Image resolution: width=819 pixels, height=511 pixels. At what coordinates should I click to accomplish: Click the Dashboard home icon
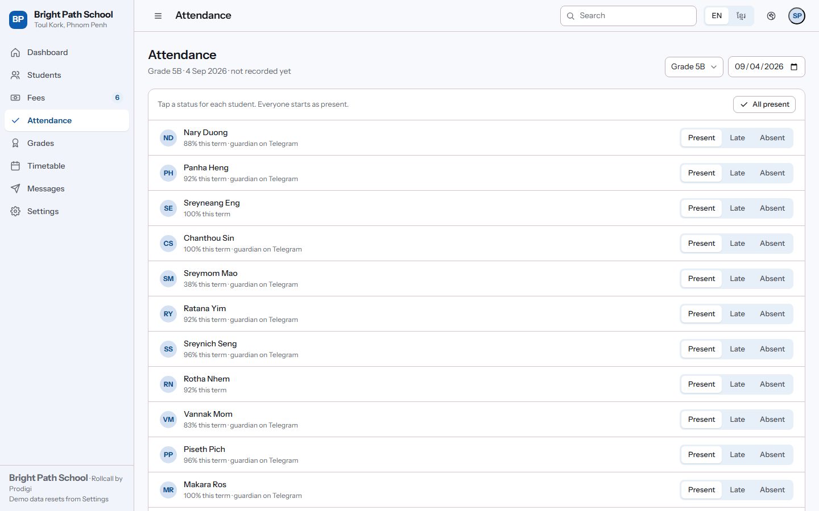coord(15,52)
